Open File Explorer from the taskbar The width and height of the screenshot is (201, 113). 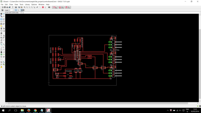point(22,110)
